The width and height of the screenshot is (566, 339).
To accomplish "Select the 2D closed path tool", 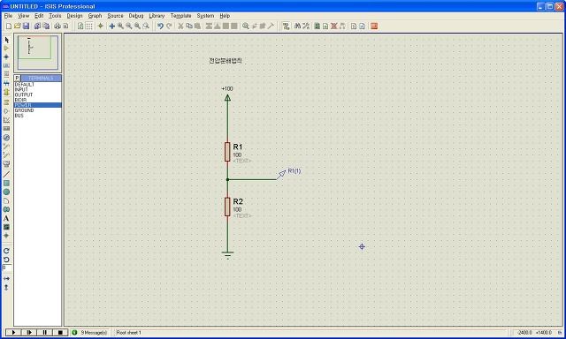I will click(x=6, y=209).
